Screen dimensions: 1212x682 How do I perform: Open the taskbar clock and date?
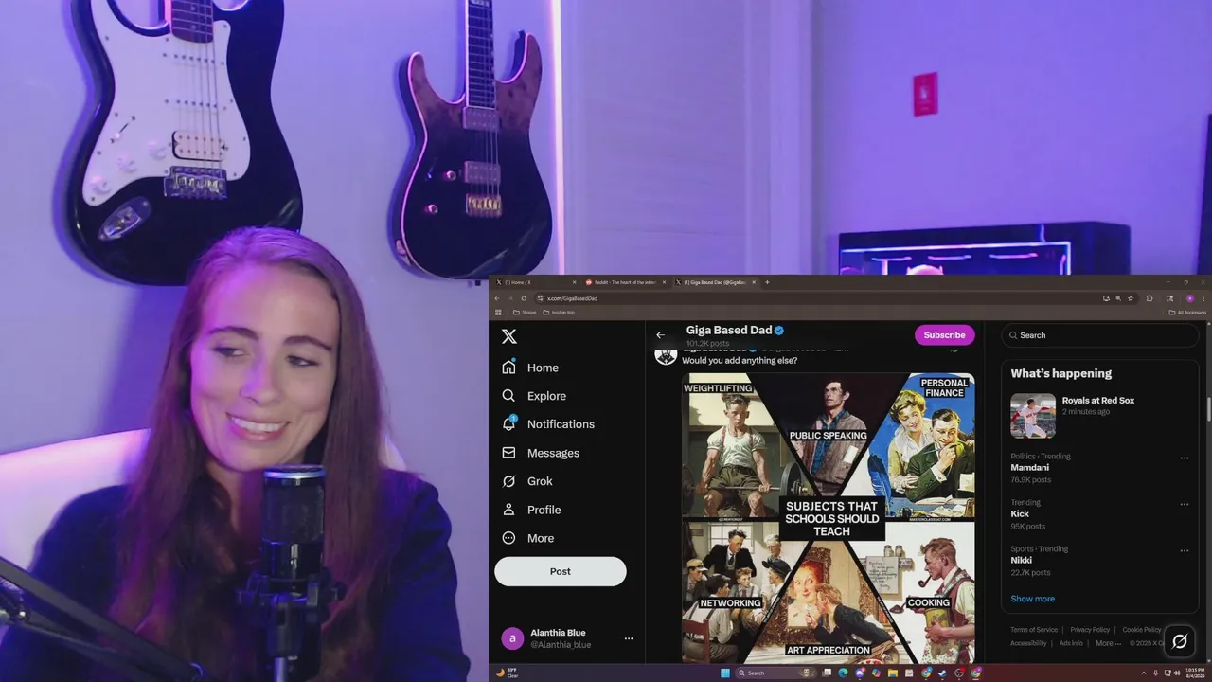pyautogui.click(x=1195, y=673)
